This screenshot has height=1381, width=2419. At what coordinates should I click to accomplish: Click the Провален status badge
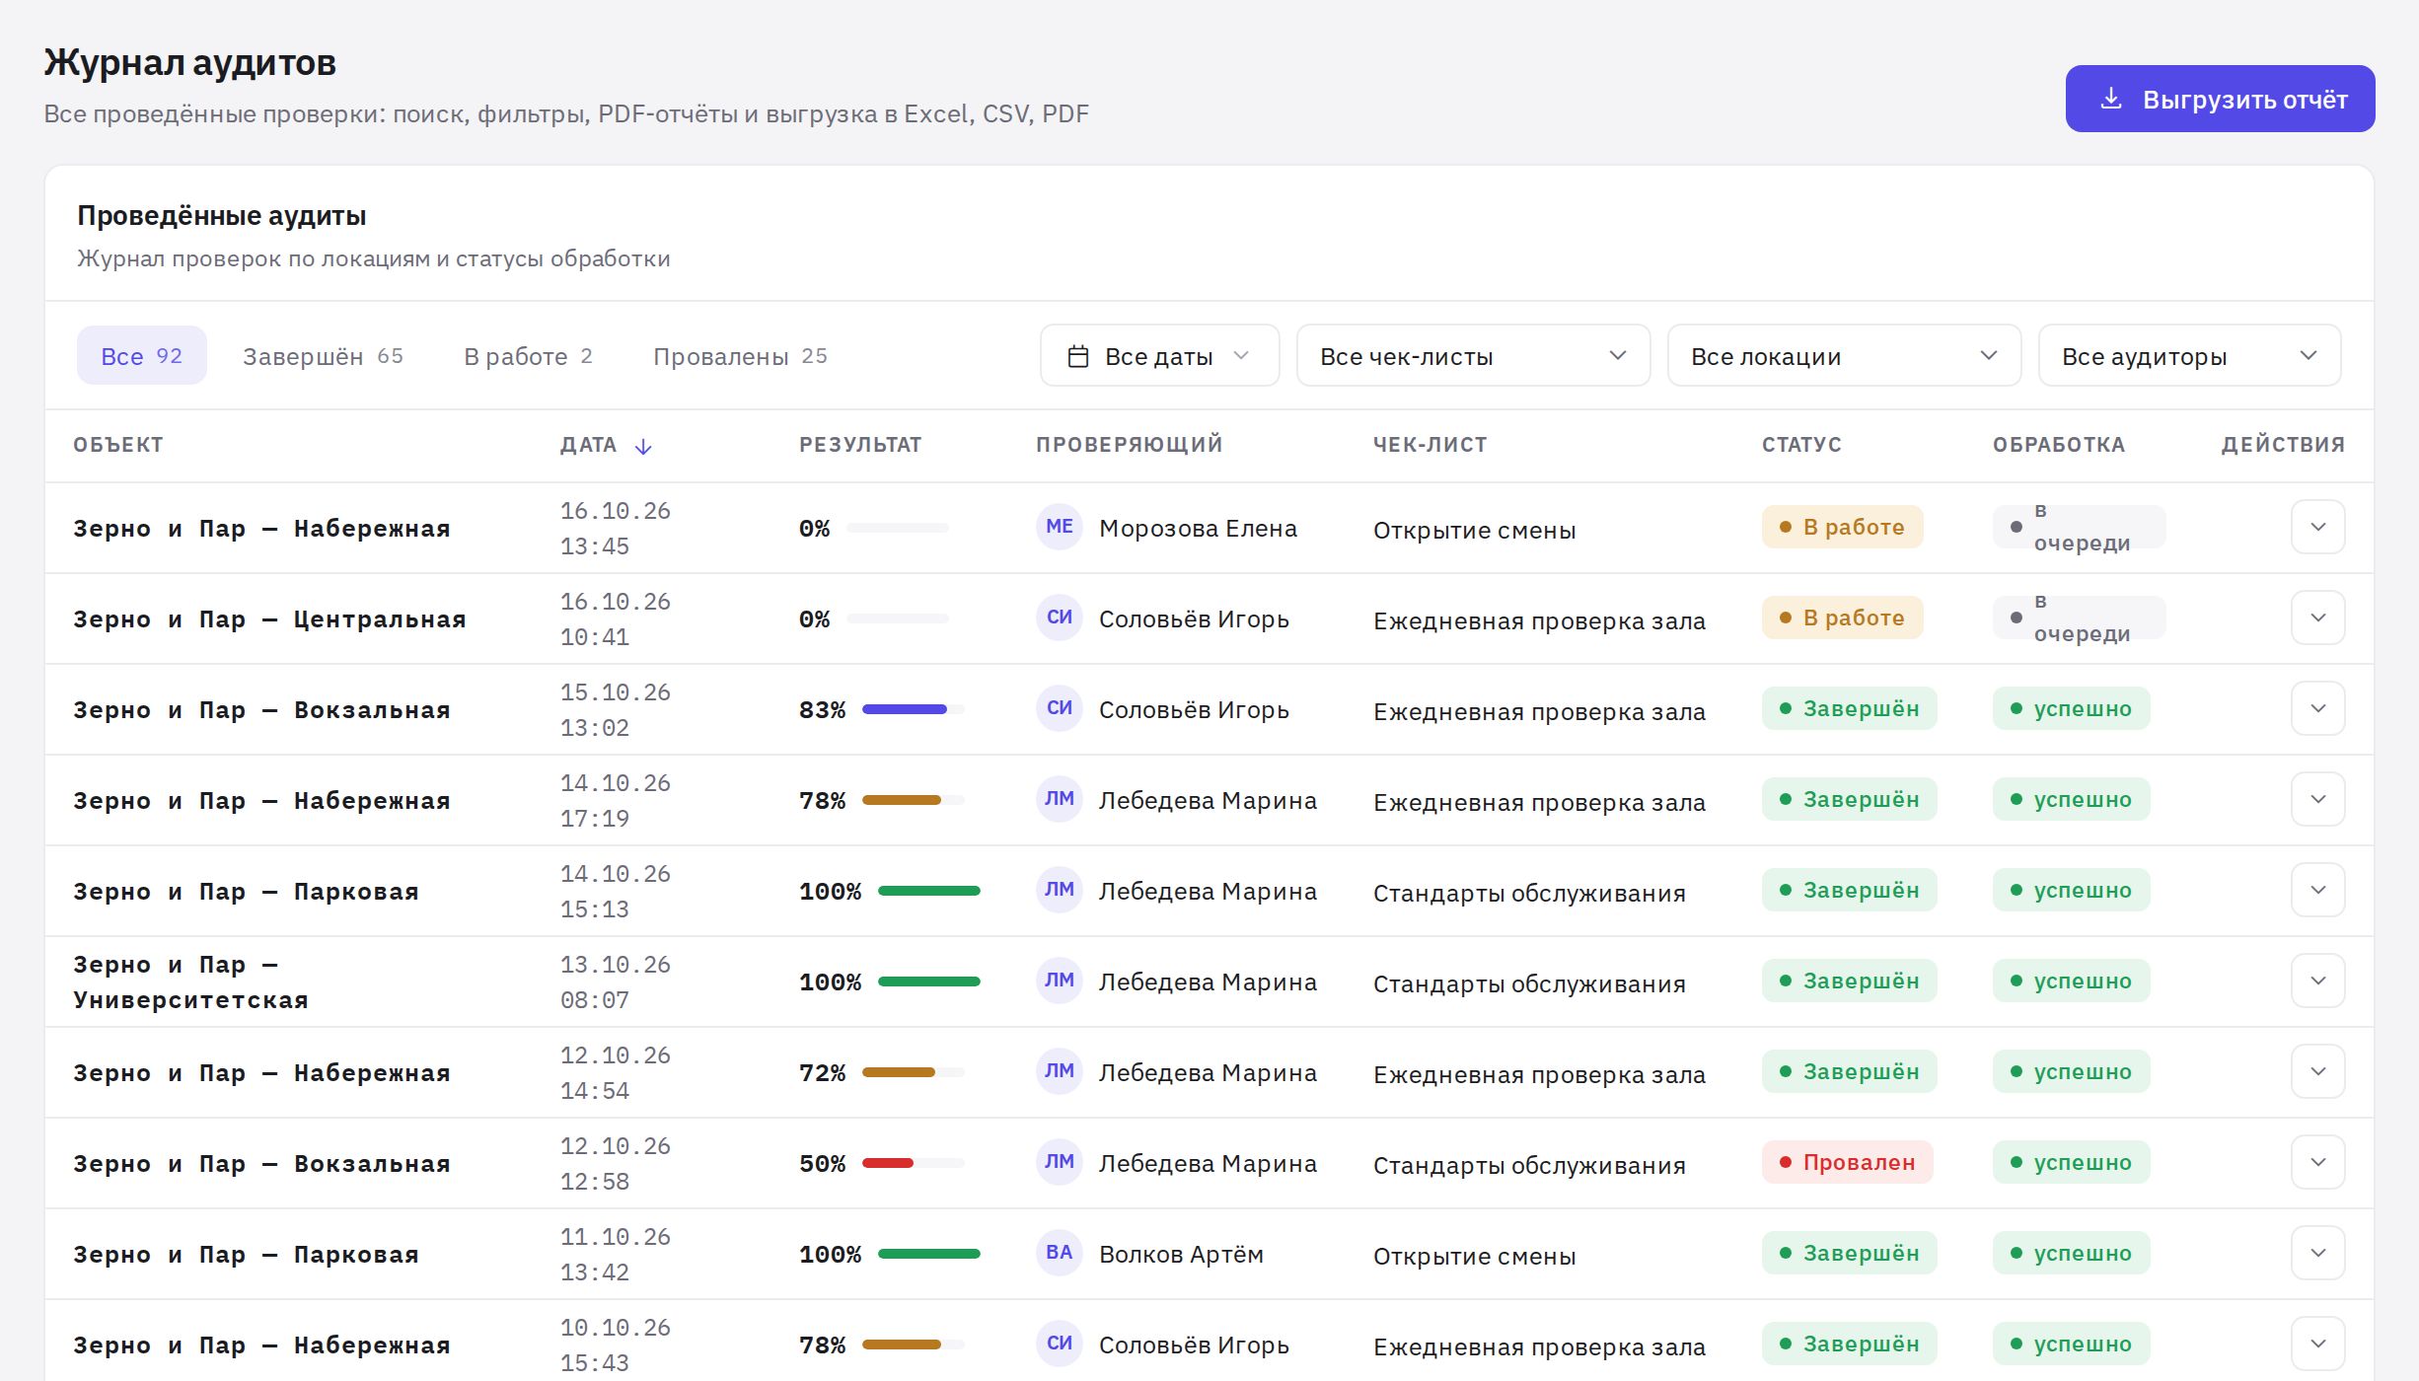[1848, 1162]
